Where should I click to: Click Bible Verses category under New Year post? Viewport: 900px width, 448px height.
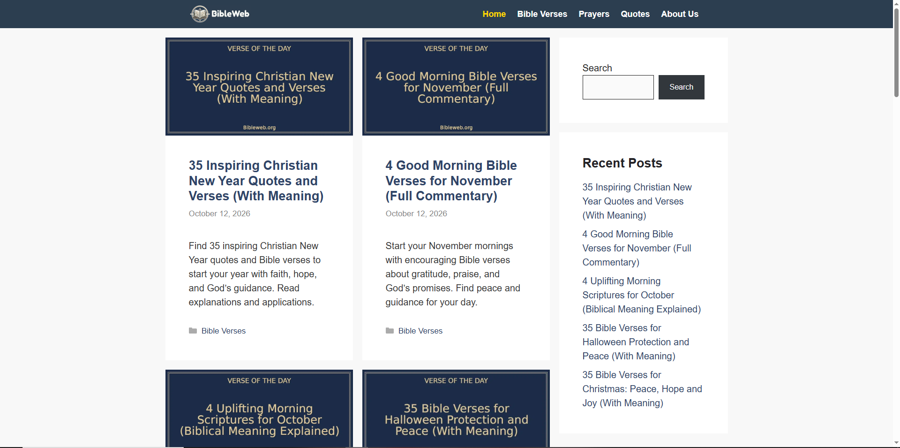(x=224, y=331)
